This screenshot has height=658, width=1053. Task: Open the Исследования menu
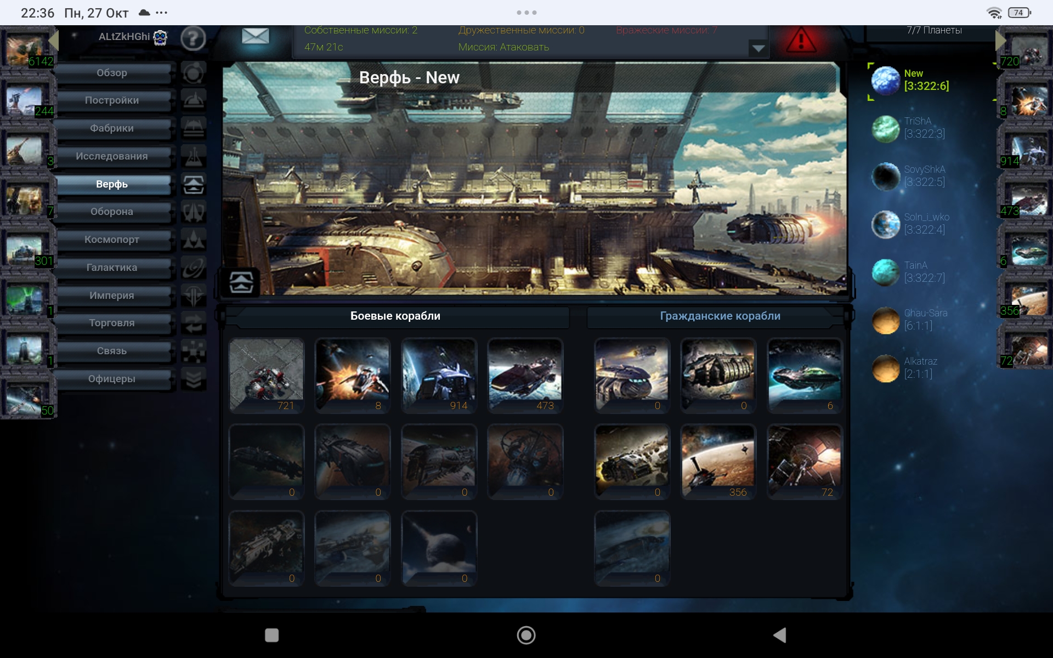click(112, 157)
